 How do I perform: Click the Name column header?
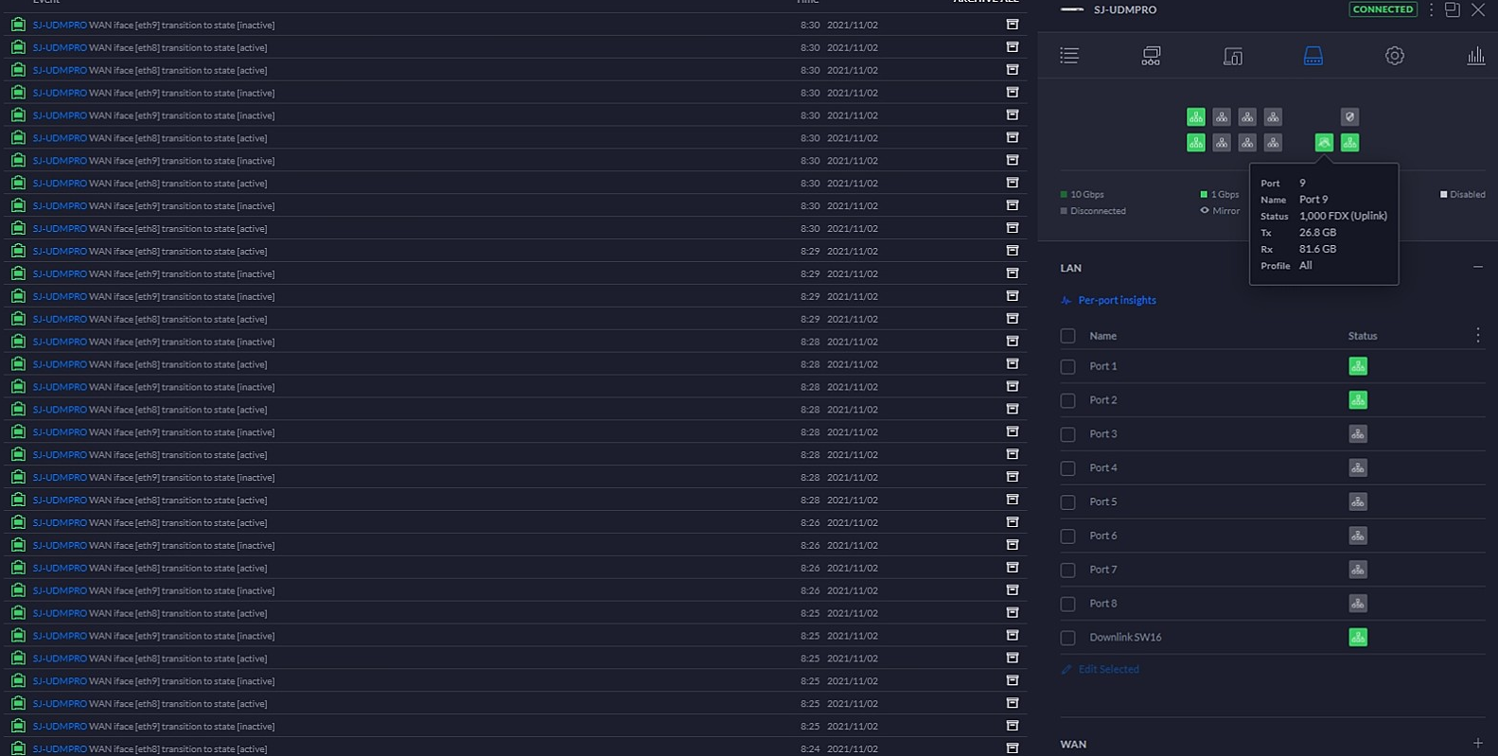click(x=1102, y=336)
